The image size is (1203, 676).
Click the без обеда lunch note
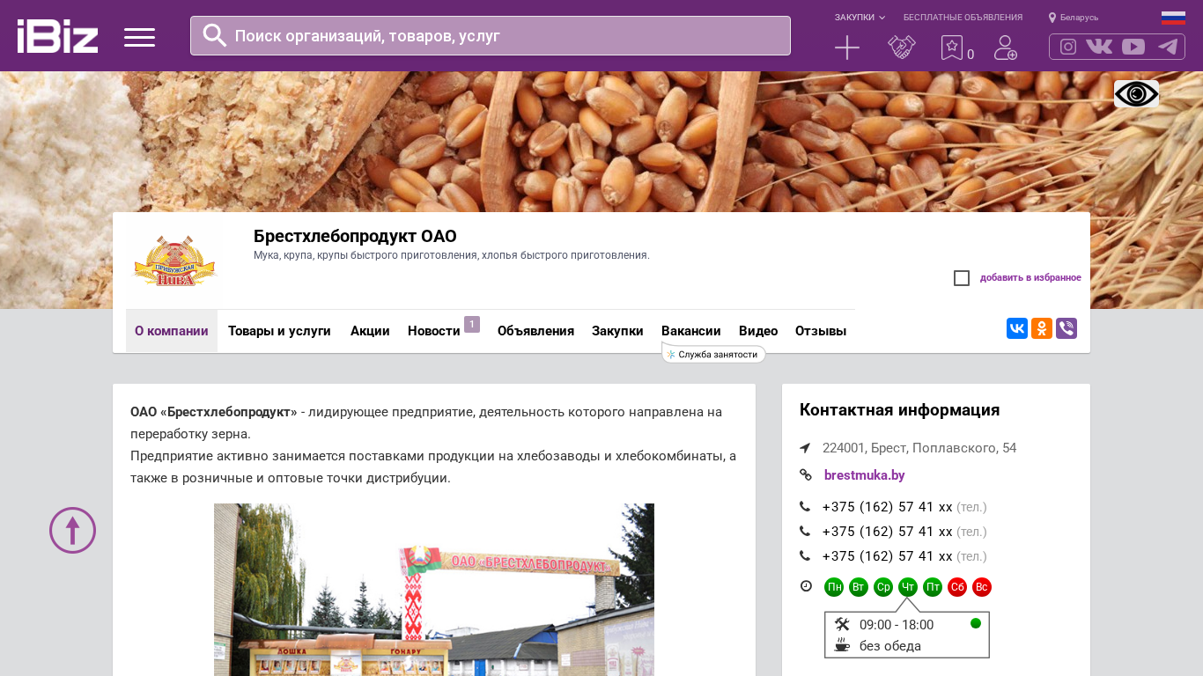890,646
